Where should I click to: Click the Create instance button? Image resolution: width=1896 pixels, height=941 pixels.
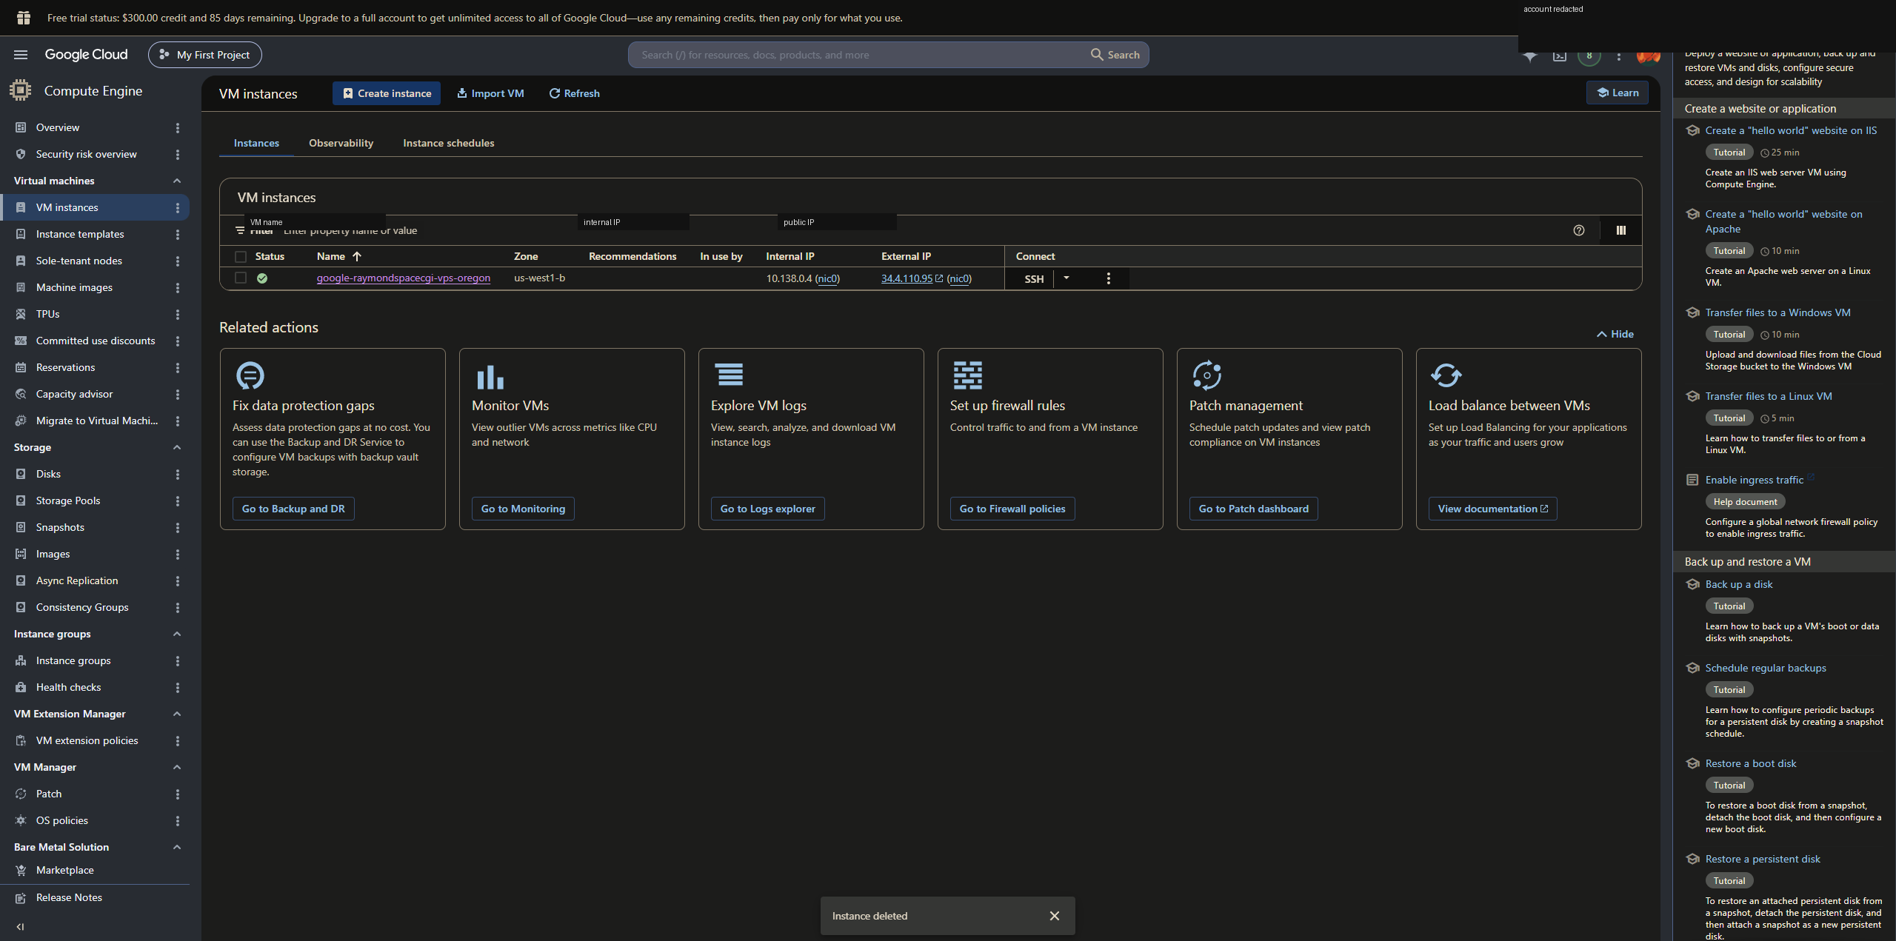pos(387,93)
